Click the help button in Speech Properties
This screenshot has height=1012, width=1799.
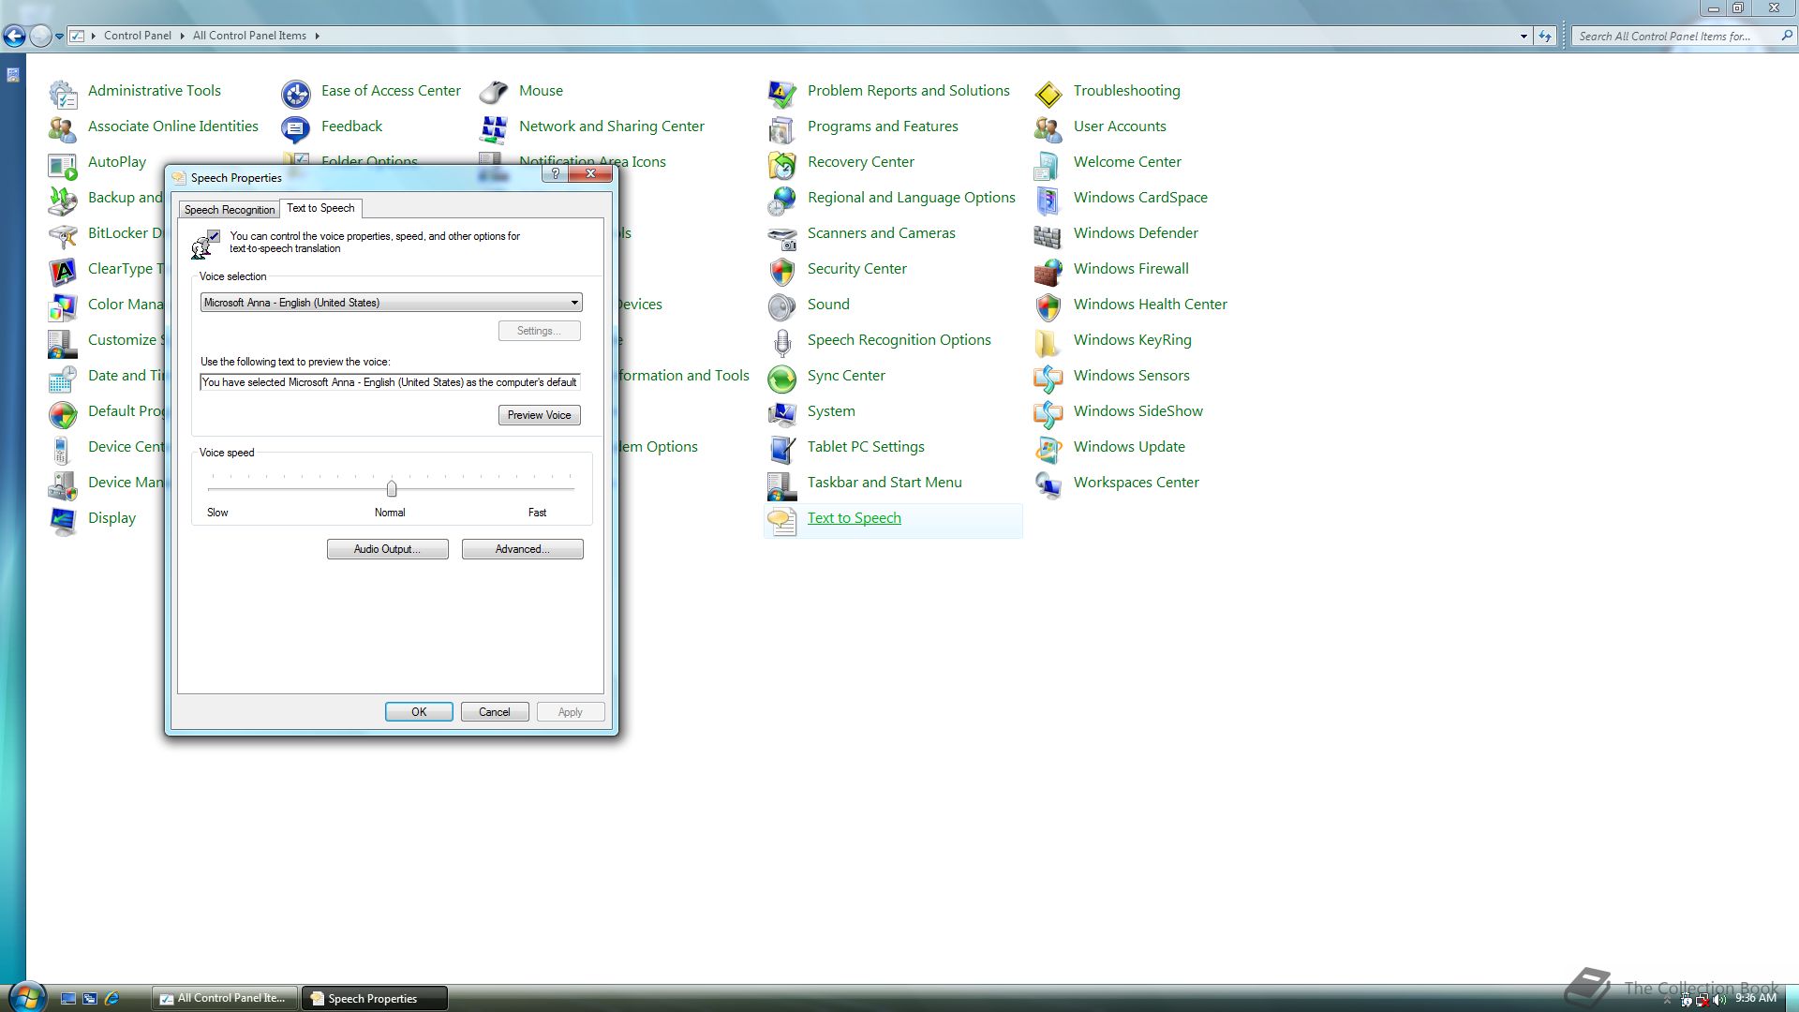555,174
